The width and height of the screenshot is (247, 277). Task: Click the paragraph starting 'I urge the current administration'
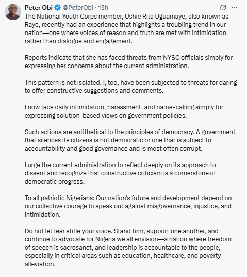[x=120, y=173]
